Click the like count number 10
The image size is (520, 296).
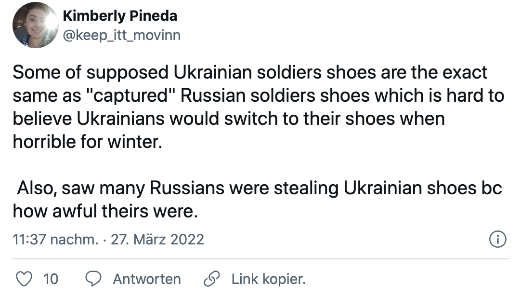pyautogui.click(x=51, y=279)
